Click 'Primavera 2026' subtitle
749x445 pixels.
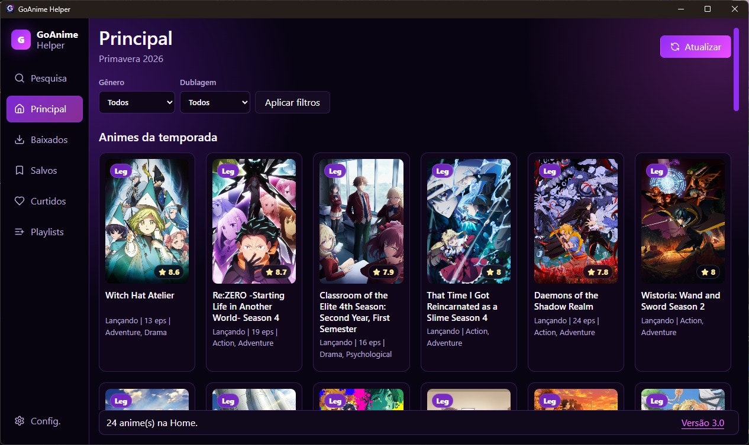coord(131,59)
